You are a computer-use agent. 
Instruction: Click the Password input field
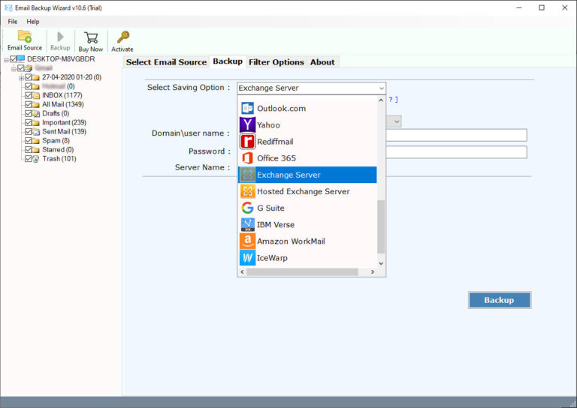456,152
